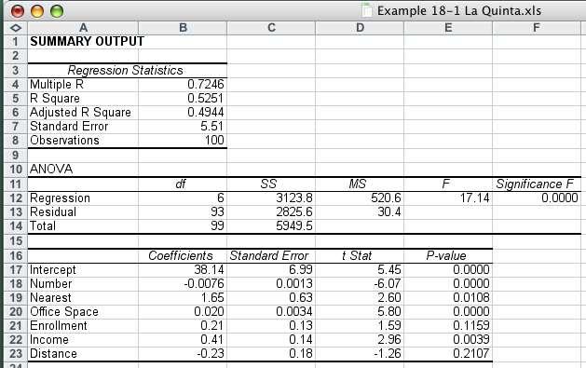Click the Distance label cell
Screen dimensions: 586x368
point(83,354)
